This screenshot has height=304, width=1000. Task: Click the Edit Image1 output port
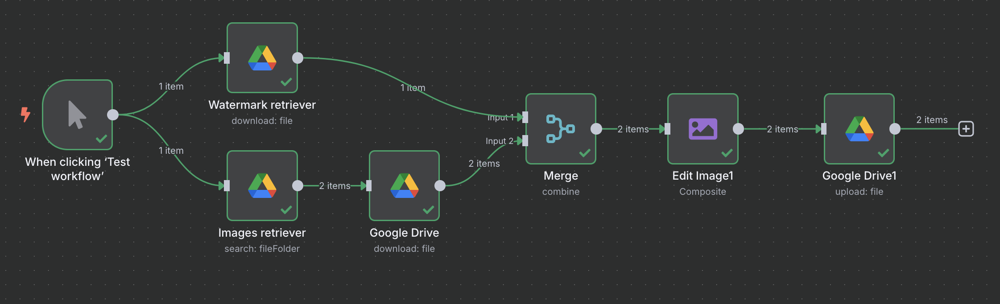click(738, 129)
